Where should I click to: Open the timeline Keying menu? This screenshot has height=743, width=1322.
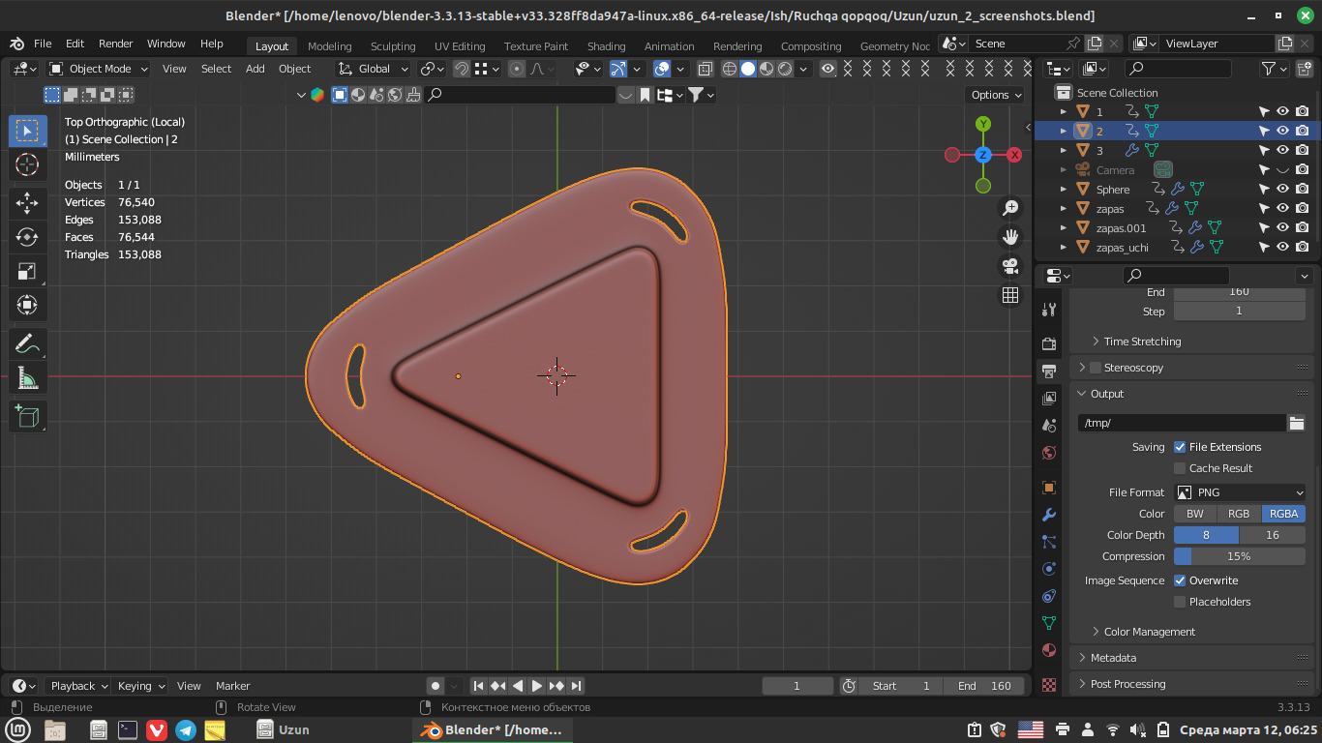coord(141,686)
